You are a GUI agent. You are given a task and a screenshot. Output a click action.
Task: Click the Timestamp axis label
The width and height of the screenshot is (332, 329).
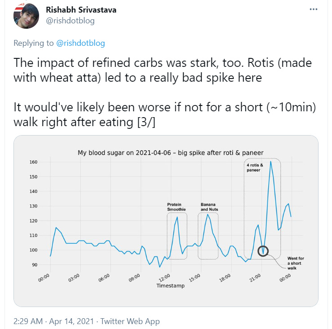(170, 285)
